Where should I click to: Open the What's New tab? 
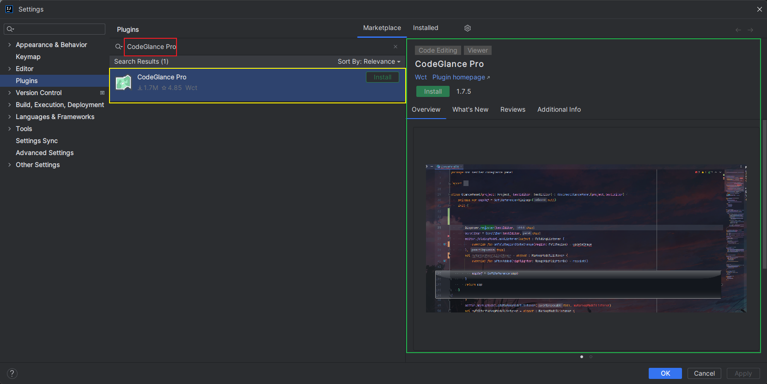point(470,109)
